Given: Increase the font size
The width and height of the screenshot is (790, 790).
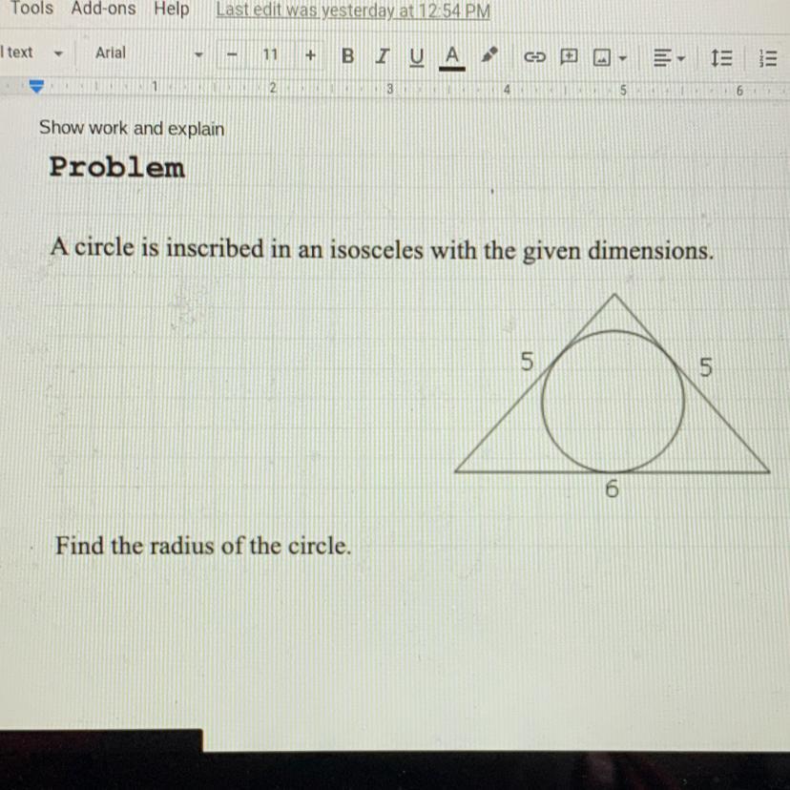Looking at the screenshot, I should [x=311, y=55].
